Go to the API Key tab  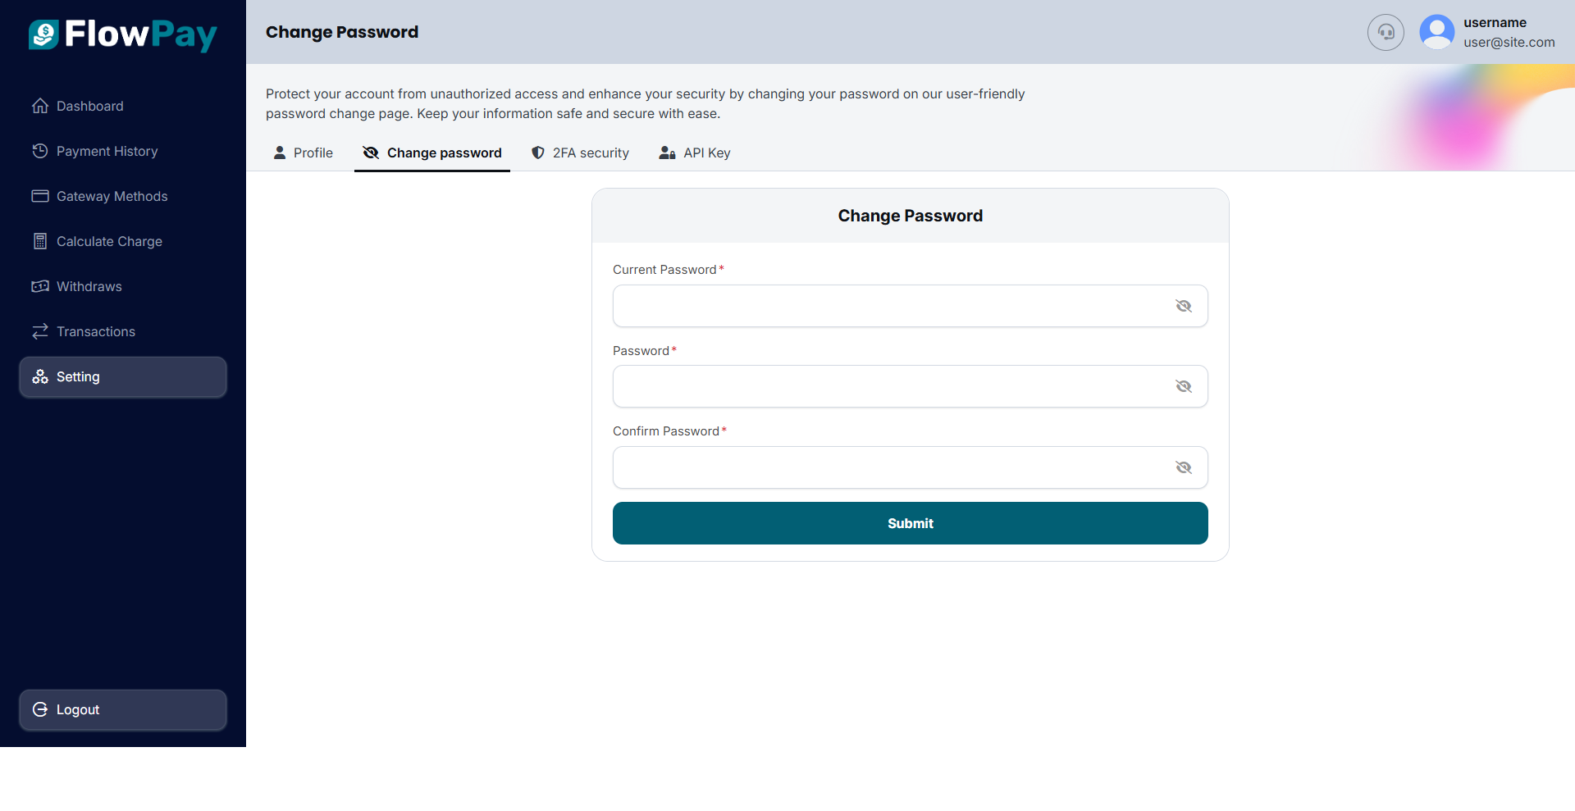tap(695, 153)
